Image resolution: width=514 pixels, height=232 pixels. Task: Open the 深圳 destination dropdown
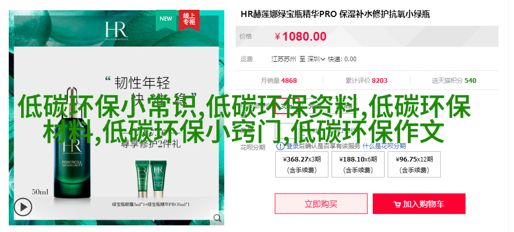(x=316, y=59)
